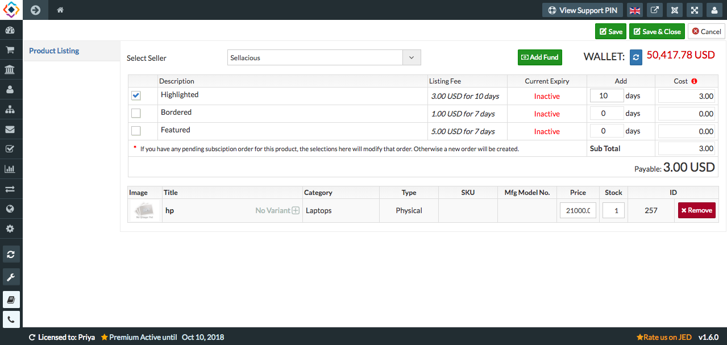Click the hp Price input field

tap(578, 210)
